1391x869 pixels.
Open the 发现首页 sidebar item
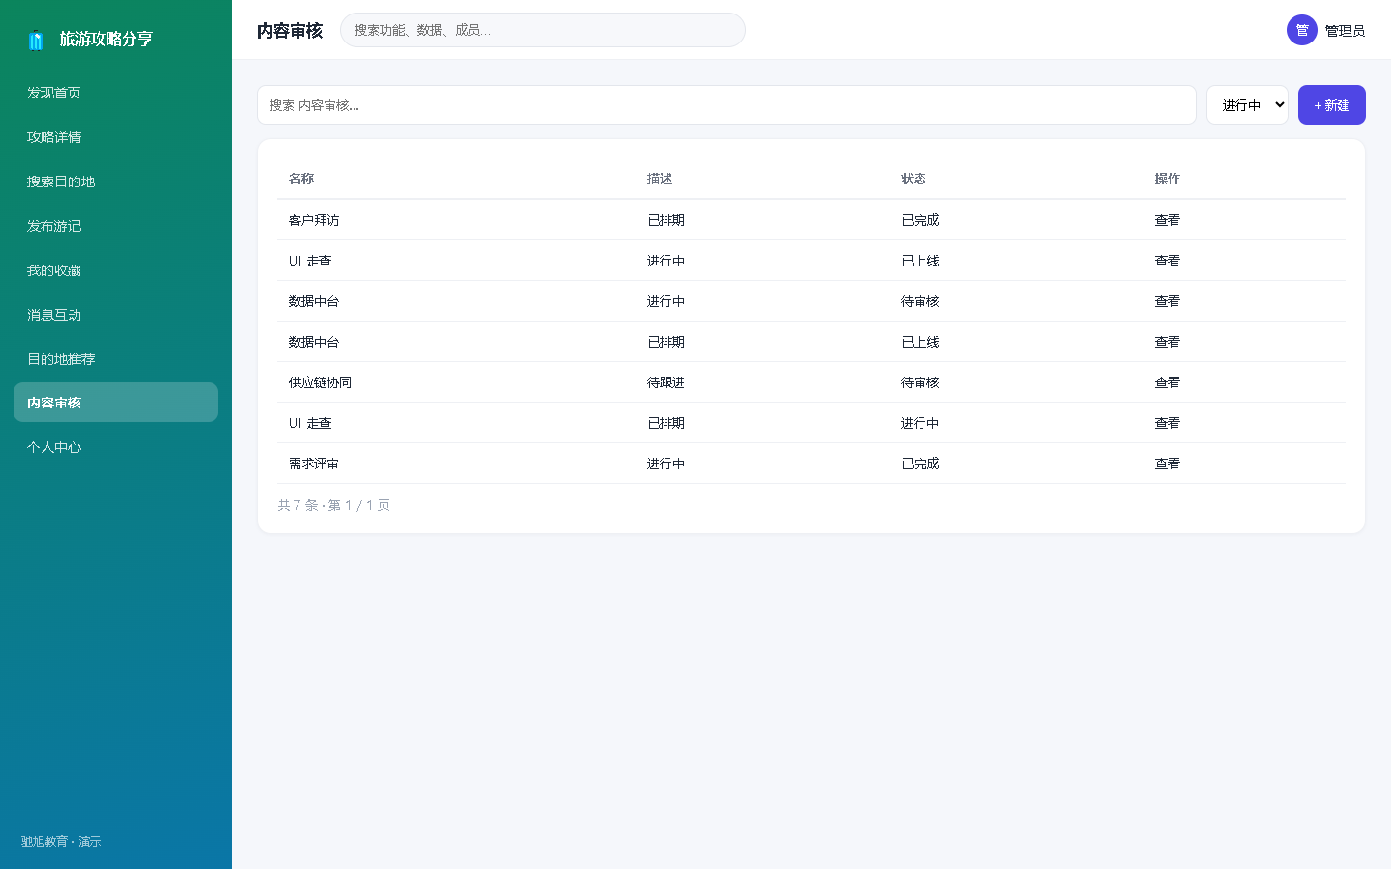(116, 93)
